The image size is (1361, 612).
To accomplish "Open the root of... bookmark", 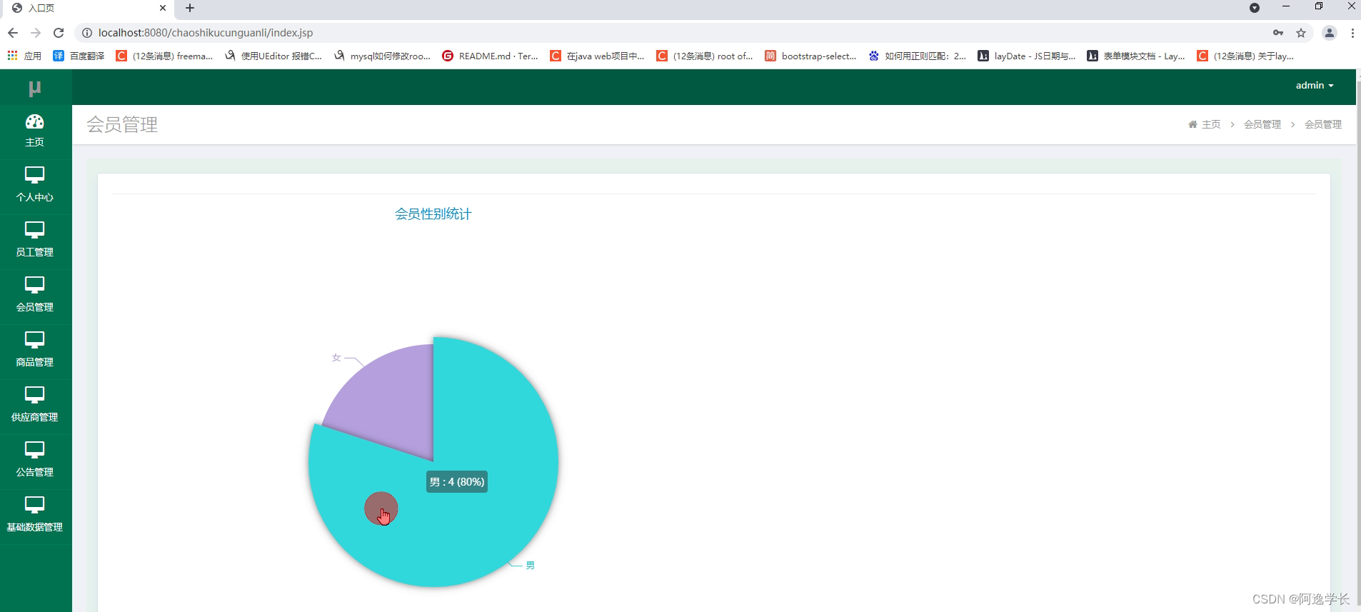I will [x=705, y=56].
